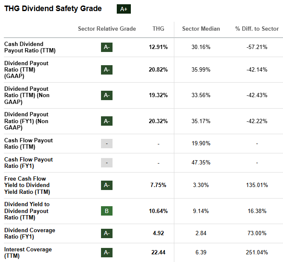283x262 pixels.
Task: Click the A- grade for Dividend Payout Ratio (GAAP)
Action: [x=107, y=69]
